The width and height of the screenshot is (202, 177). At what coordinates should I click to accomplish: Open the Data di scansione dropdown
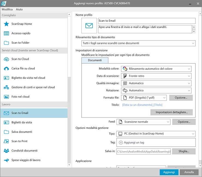156,76
